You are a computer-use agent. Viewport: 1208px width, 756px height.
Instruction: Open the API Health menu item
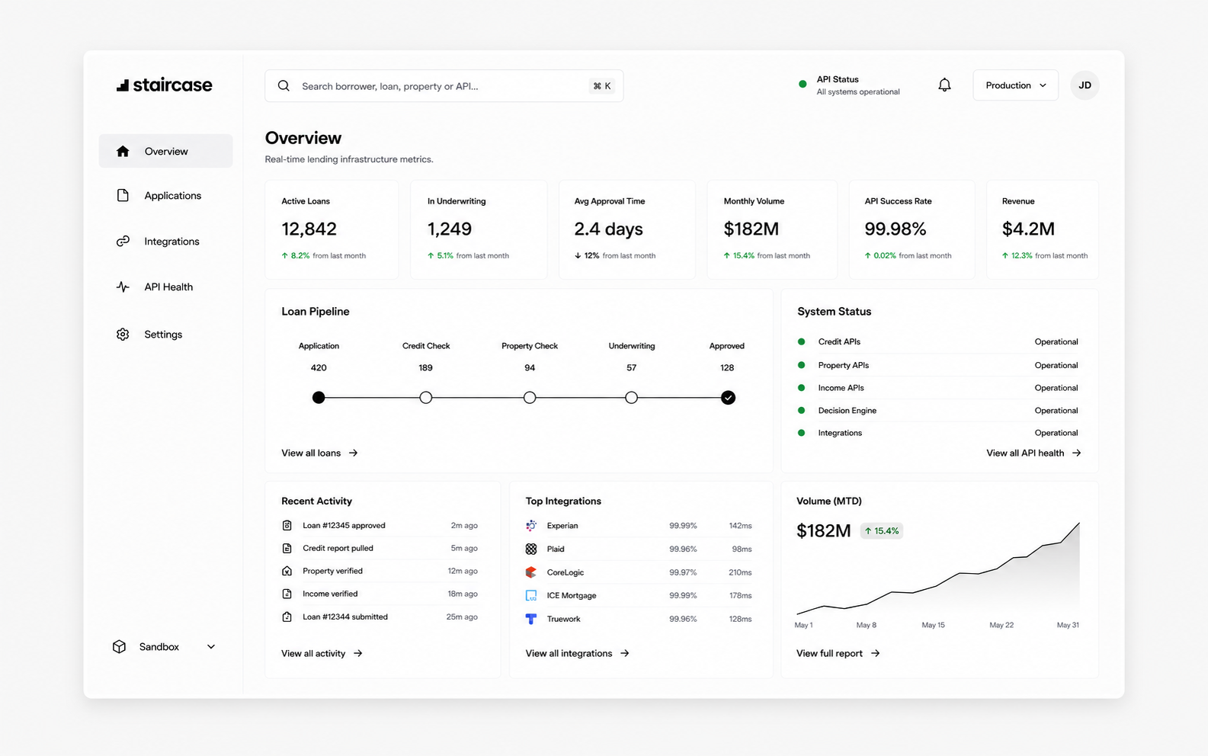[165, 287]
